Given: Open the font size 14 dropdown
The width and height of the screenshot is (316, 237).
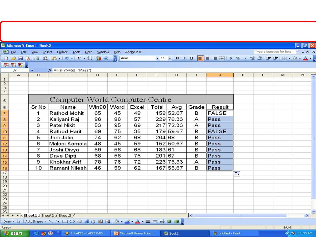Looking at the screenshot, I should tap(170, 59).
